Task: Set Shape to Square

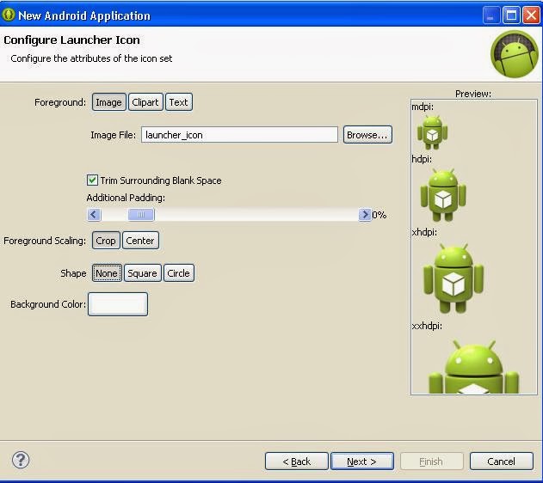Action: (x=142, y=273)
